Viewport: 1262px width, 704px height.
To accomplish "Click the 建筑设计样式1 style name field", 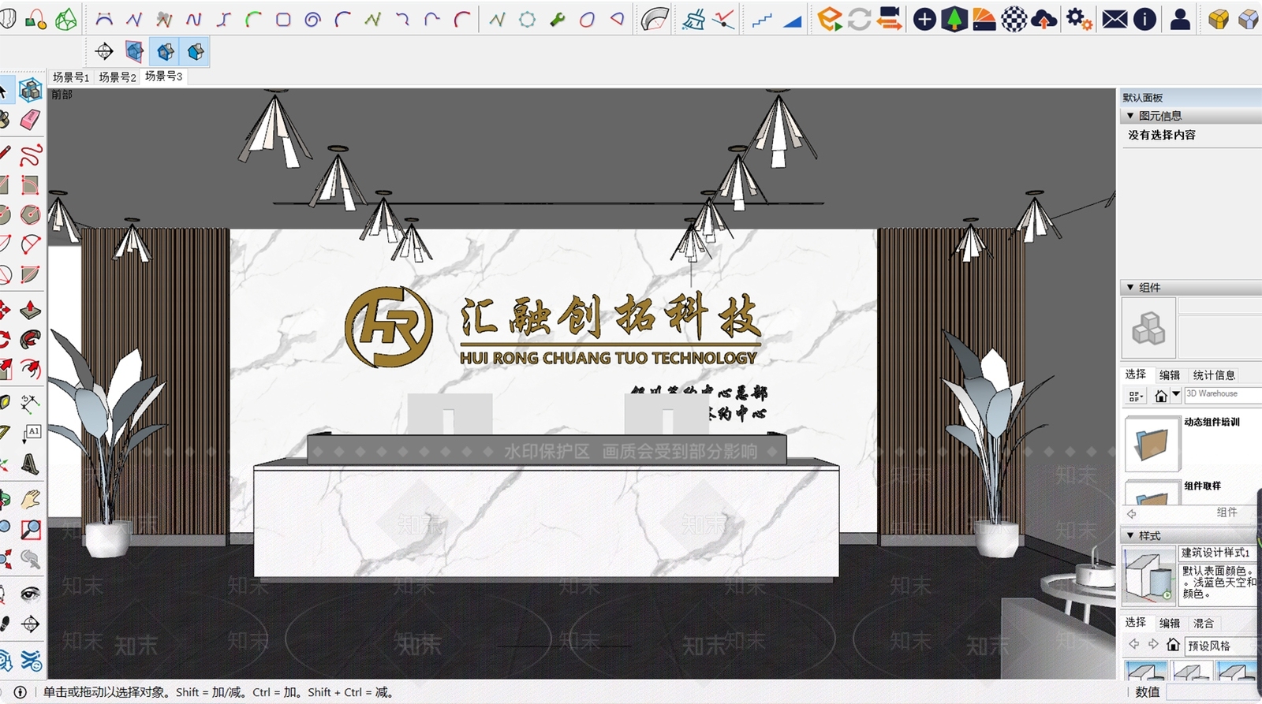I will pos(1220,553).
